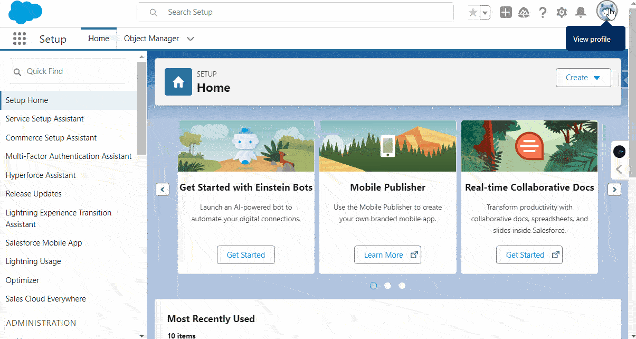The image size is (636, 339).
Task: Open the Trailhead guidance icon
Action: (524, 13)
